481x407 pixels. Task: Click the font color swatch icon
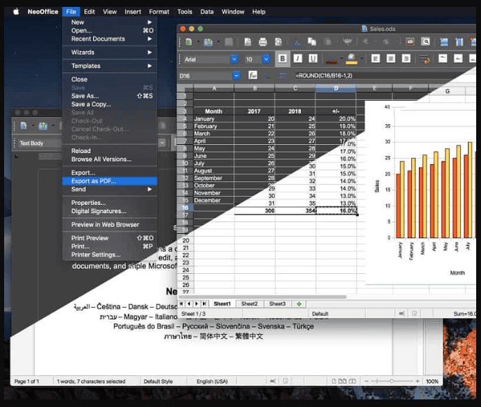point(331,58)
